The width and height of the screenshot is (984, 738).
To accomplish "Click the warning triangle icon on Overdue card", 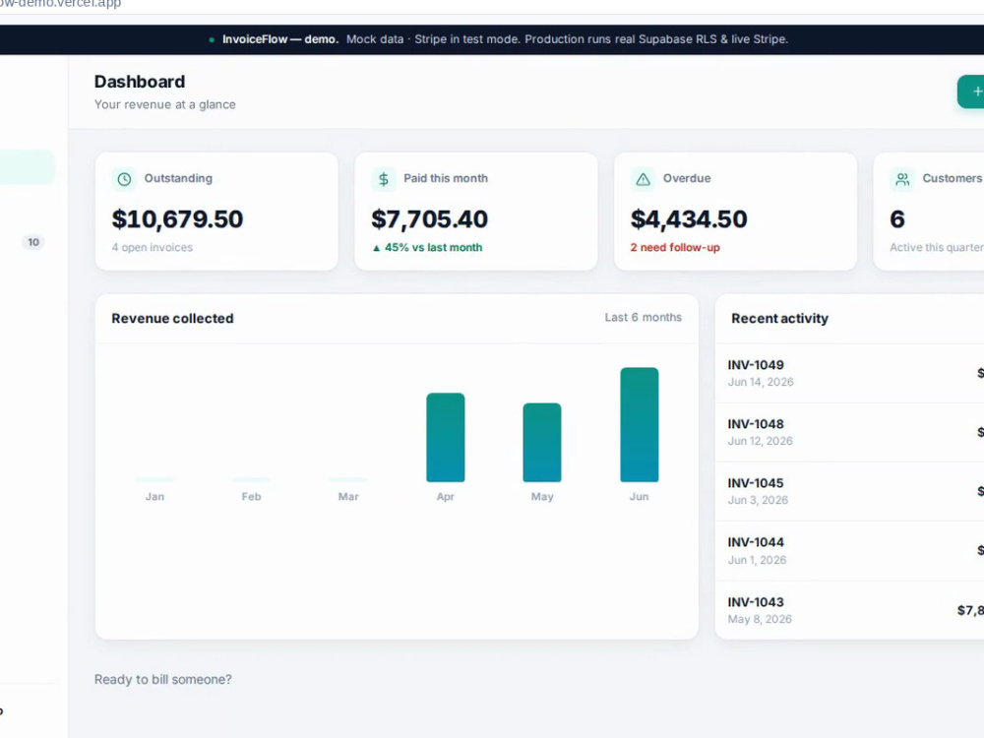I will click(644, 179).
